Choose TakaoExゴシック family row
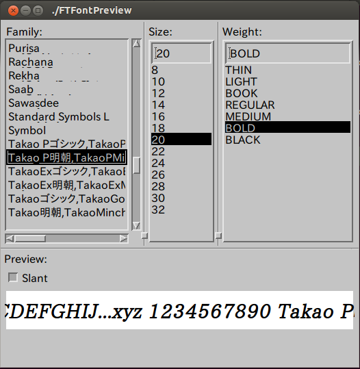This screenshot has width=360, height=369. [x=67, y=171]
